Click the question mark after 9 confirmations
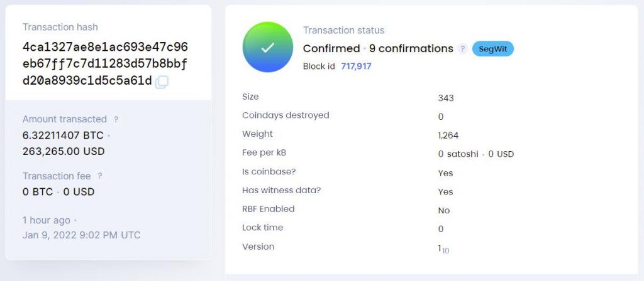 tap(462, 49)
